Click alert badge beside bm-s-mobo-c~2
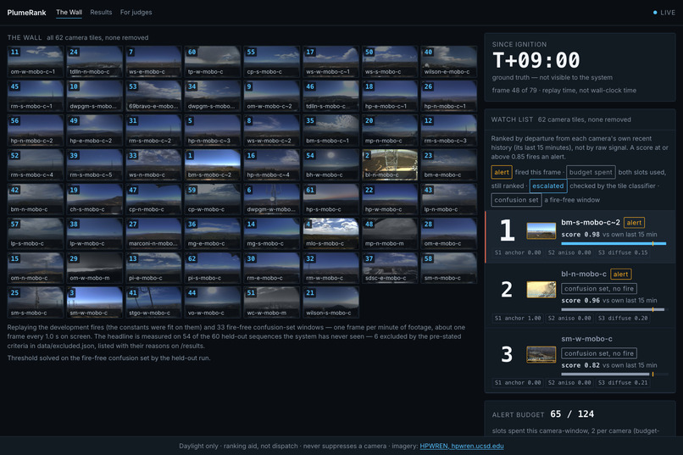683x455 pixels. tap(634, 223)
